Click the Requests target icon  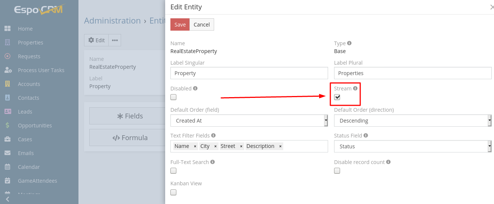(7, 56)
